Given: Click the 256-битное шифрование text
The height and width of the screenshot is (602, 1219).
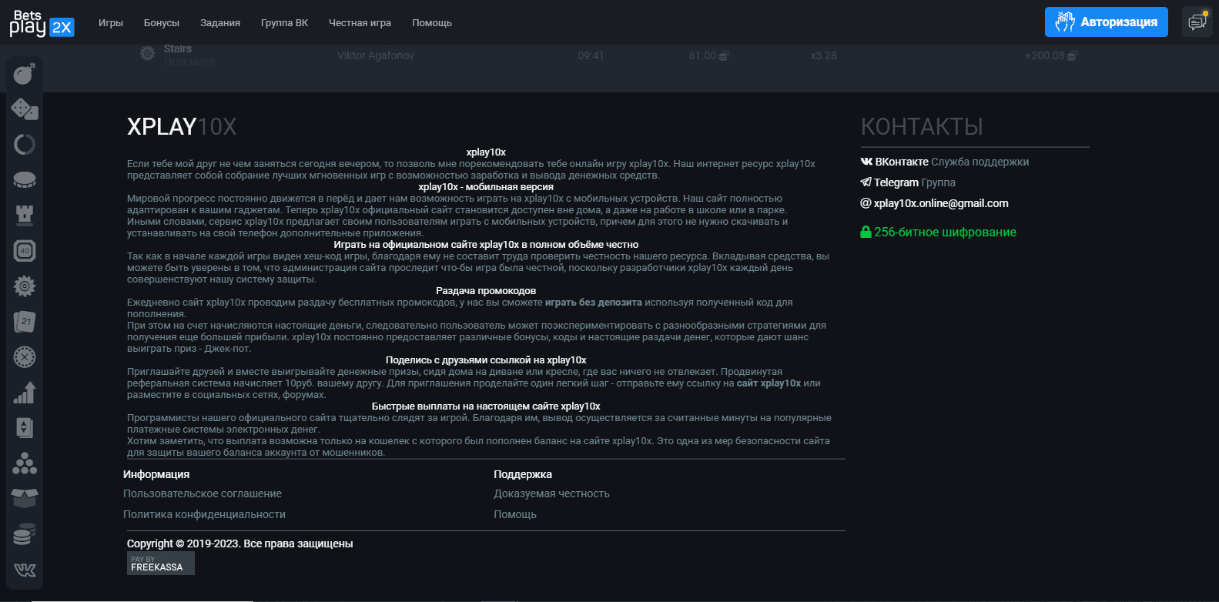Looking at the screenshot, I should 945,232.
